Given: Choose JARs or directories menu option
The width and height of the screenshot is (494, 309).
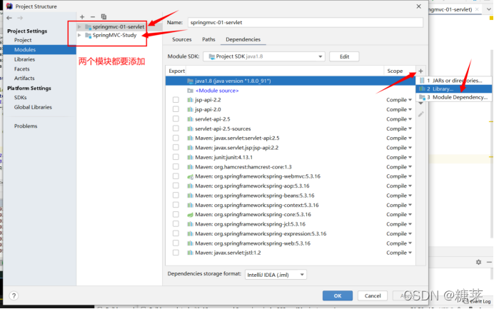Looking at the screenshot, I should [x=454, y=81].
